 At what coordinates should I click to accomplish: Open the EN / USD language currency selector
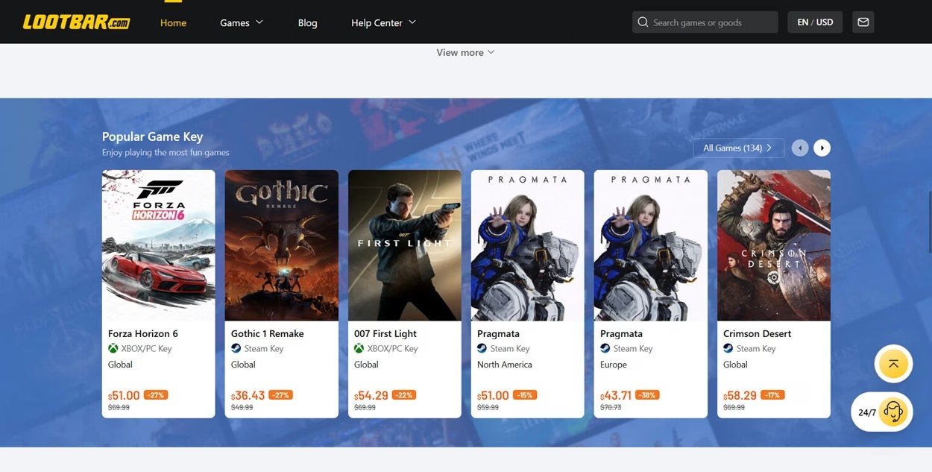click(815, 22)
